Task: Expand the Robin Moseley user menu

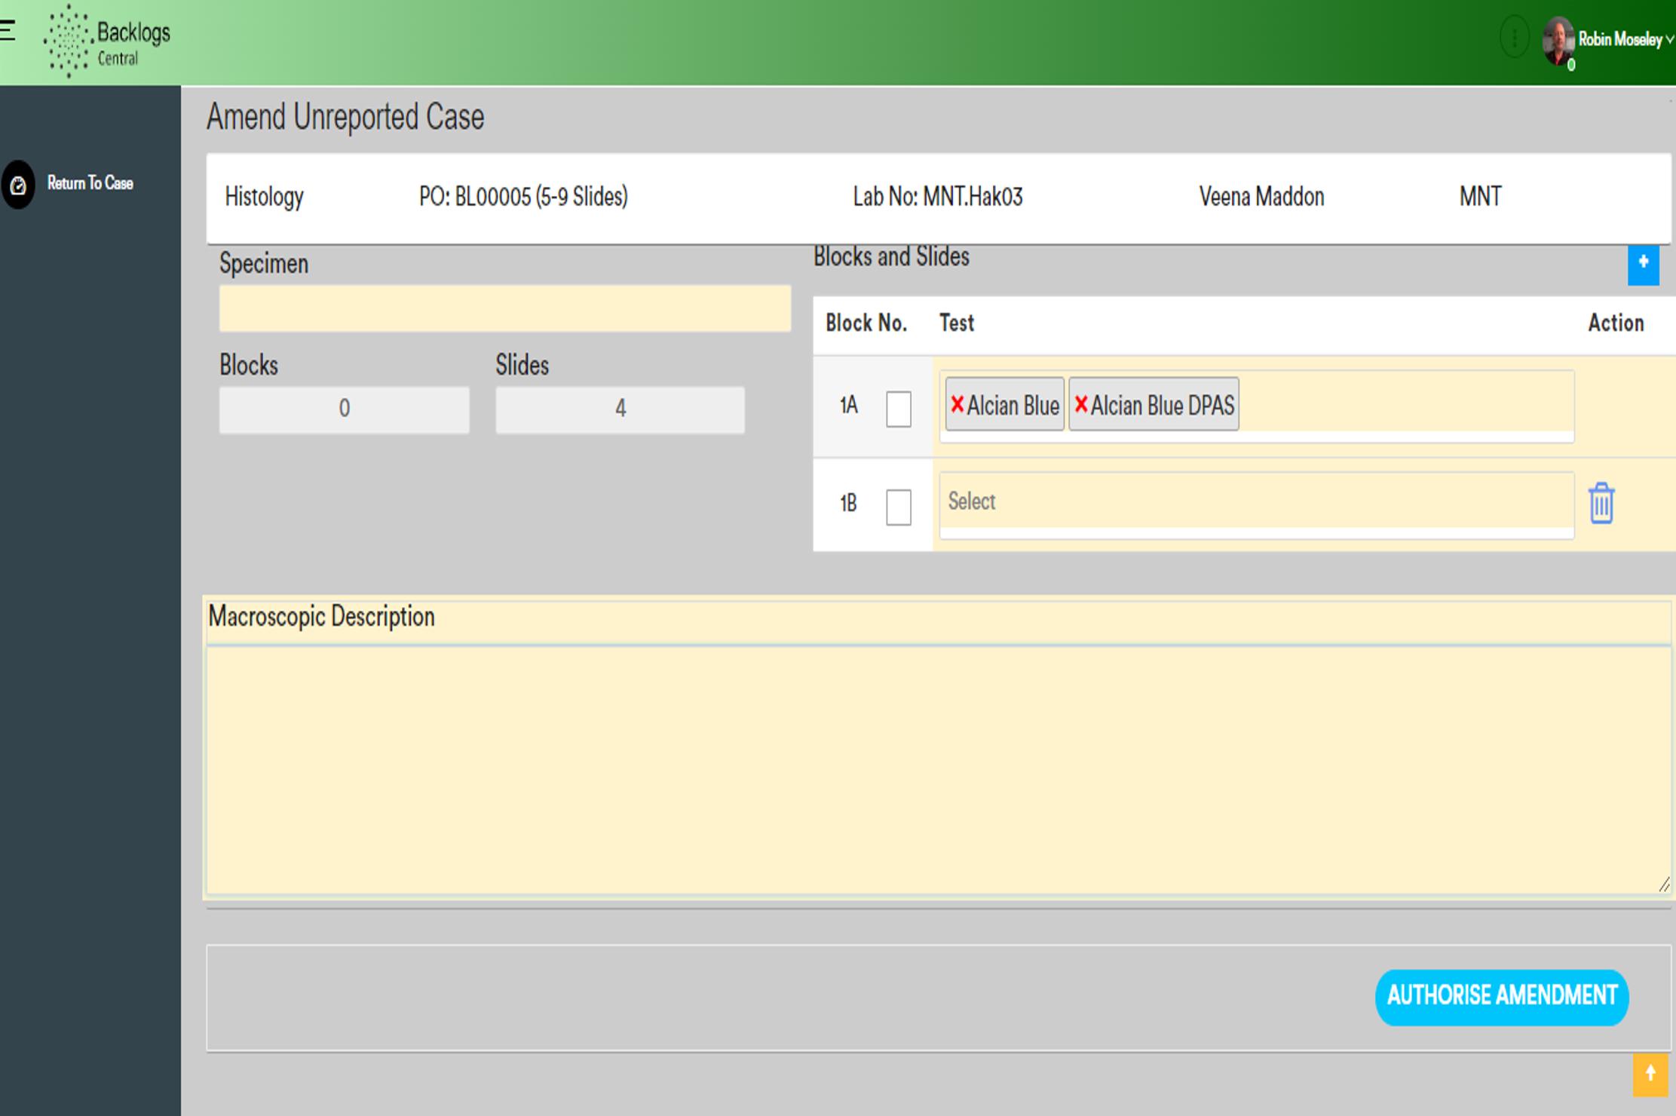Action: click(x=1625, y=39)
